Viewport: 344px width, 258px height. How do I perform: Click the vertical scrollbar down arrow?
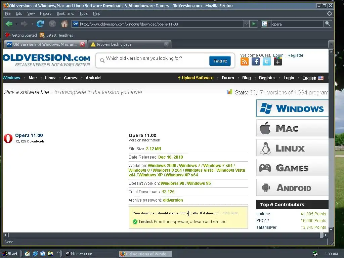[x=331, y=229]
